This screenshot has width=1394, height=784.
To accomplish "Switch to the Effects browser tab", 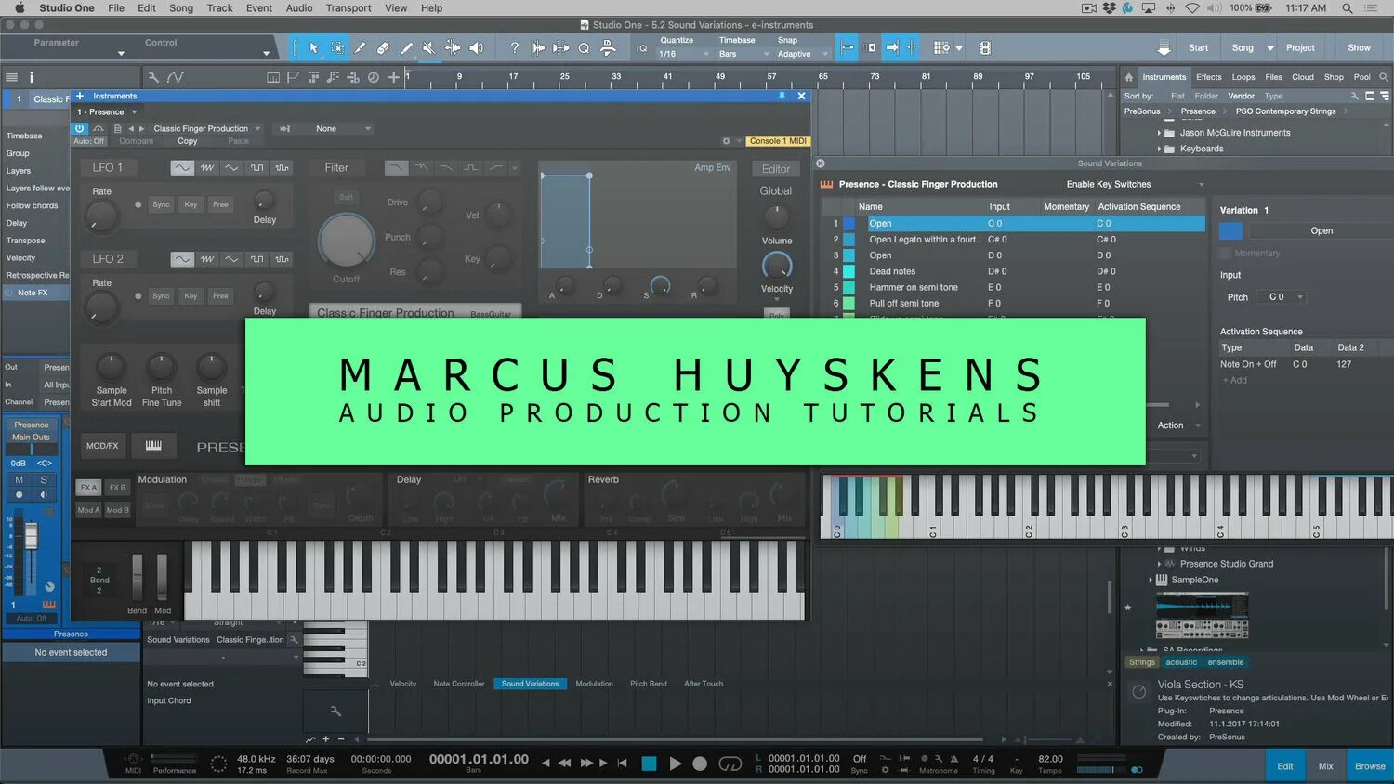I will pyautogui.click(x=1209, y=77).
